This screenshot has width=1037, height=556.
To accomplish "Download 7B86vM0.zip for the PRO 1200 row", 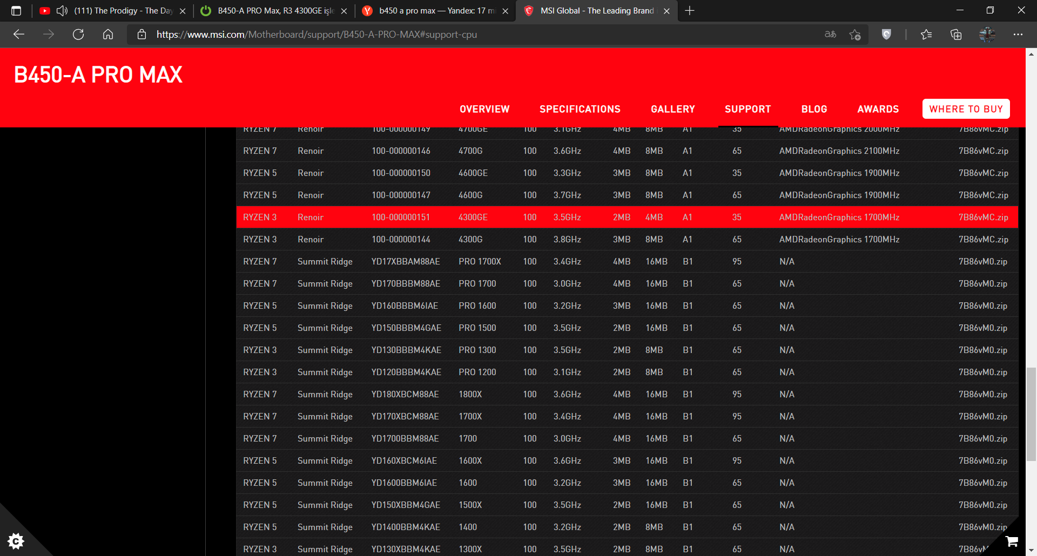I will tap(983, 372).
